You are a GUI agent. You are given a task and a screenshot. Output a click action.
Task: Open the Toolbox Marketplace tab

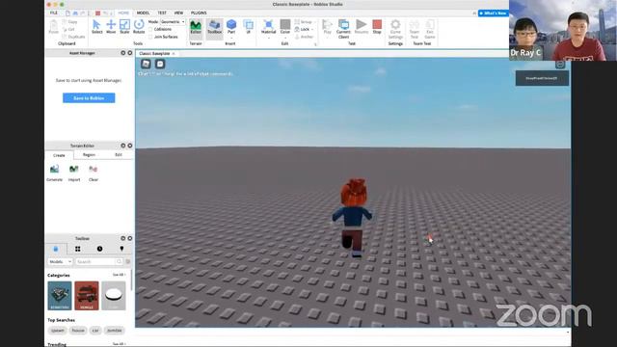coord(56,249)
